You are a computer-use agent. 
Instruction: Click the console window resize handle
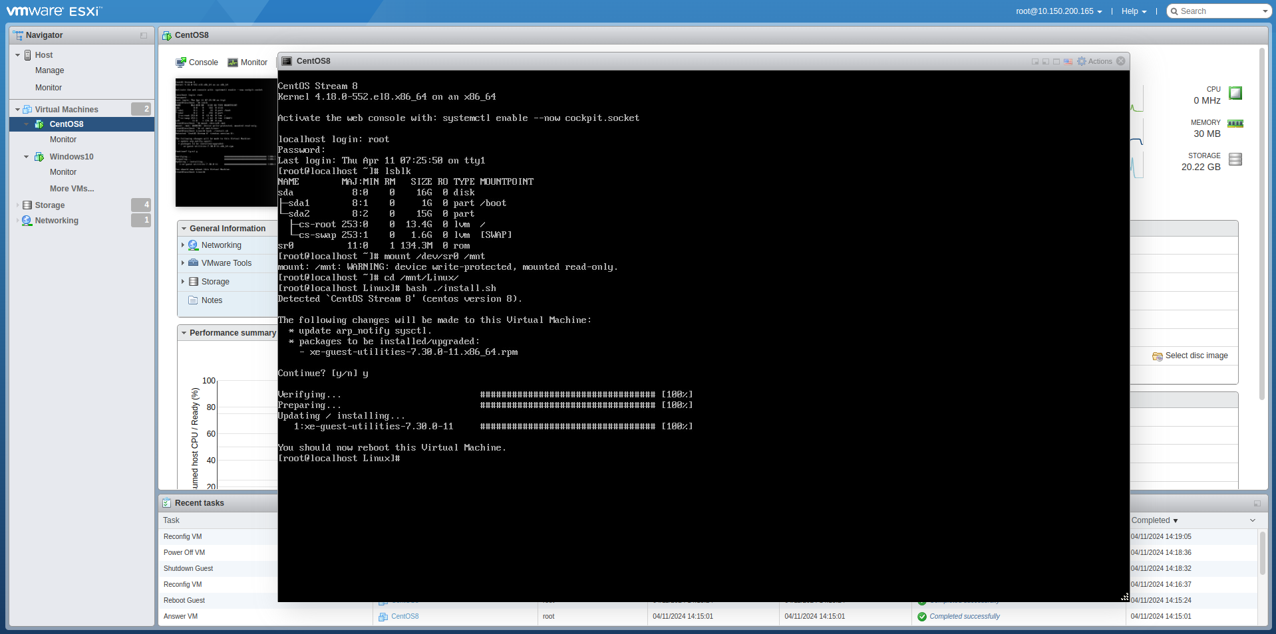(x=1125, y=597)
